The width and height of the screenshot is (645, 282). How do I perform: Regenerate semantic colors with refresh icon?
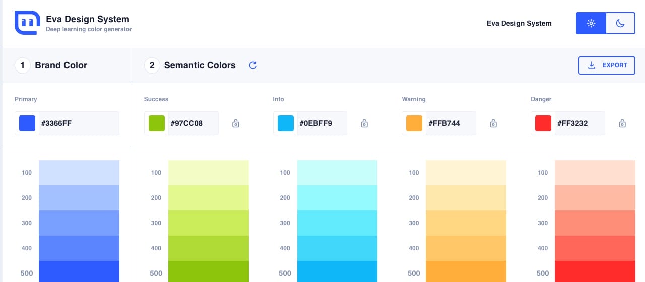point(253,65)
